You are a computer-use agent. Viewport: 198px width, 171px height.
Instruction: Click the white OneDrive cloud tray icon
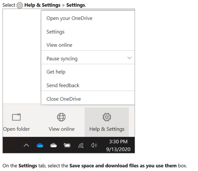click(54, 145)
